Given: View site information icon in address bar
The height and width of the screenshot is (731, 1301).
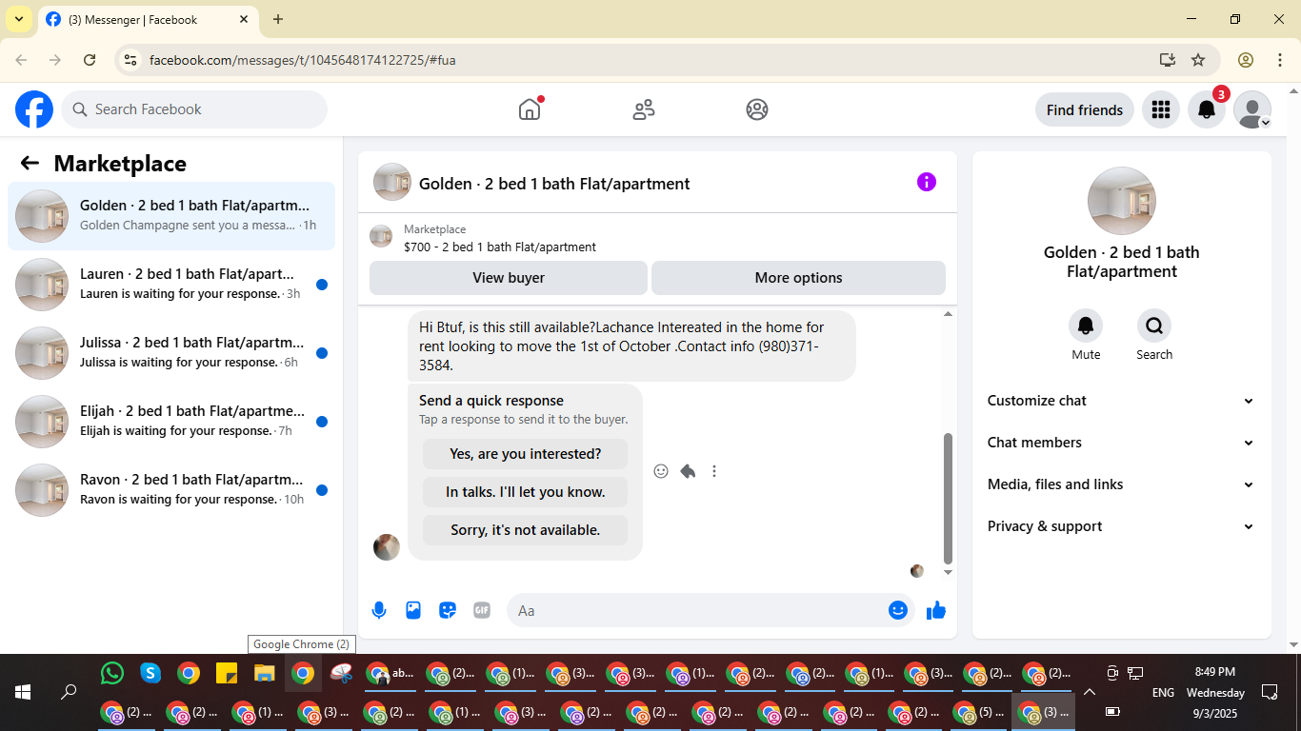Looking at the screenshot, I should 131,60.
